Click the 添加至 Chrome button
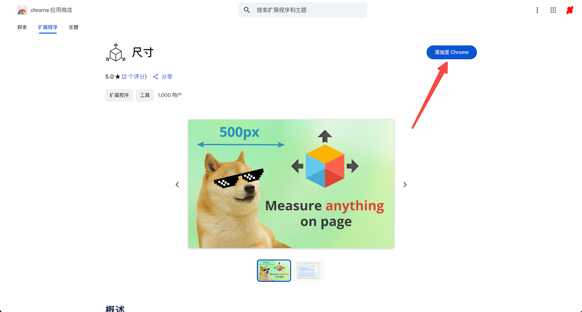This screenshot has height=312, width=582. (x=451, y=52)
